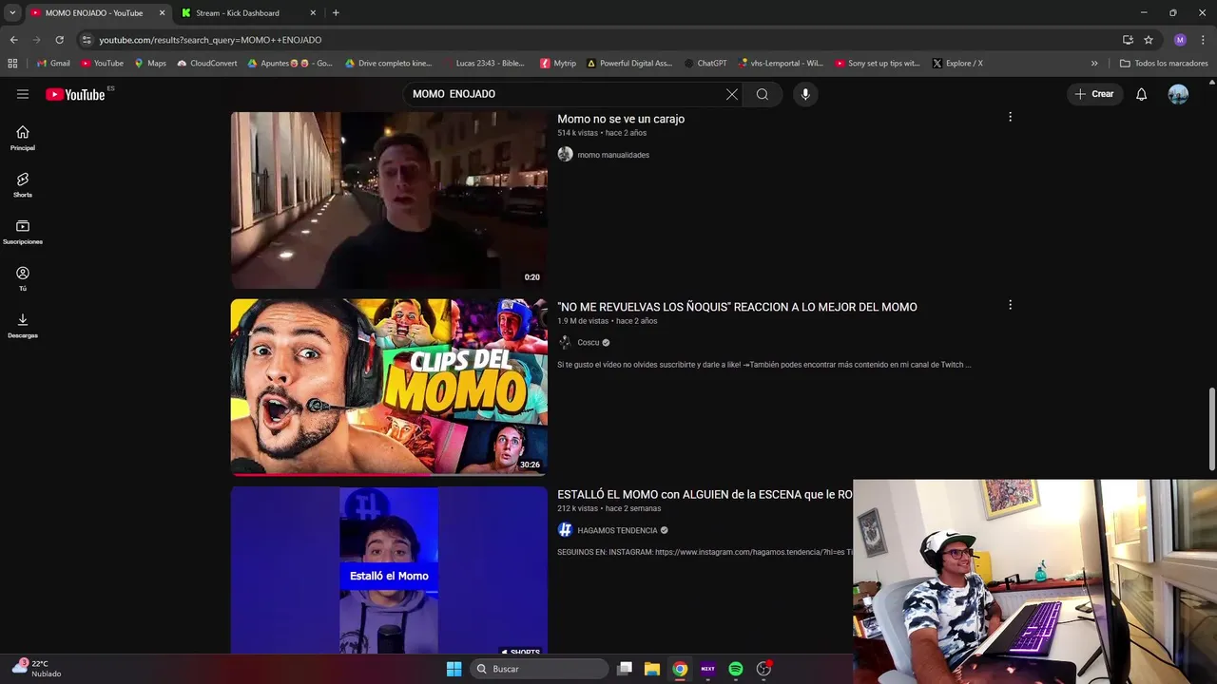1217x684 pixels.
Task: Open OBS Studio from the taskbar
Action: (763, 669)
